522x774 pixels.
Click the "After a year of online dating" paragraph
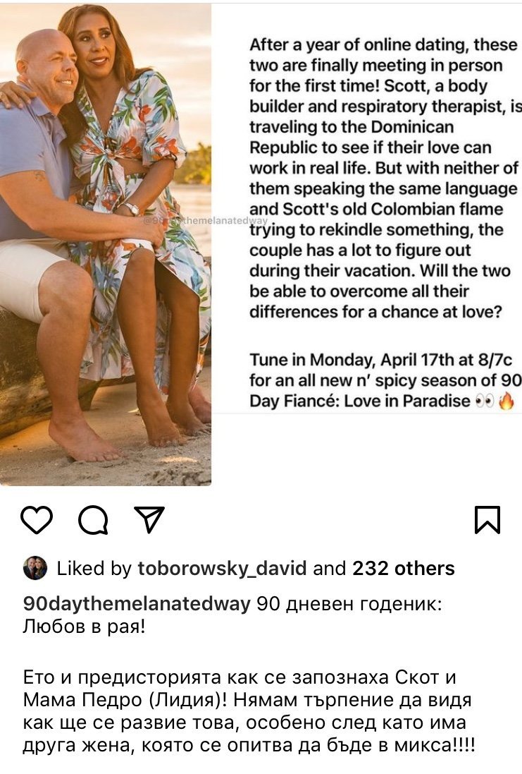pos(384,178)
